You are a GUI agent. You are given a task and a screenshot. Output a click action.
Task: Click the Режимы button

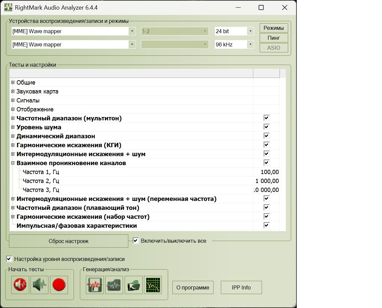pos(274,28)
